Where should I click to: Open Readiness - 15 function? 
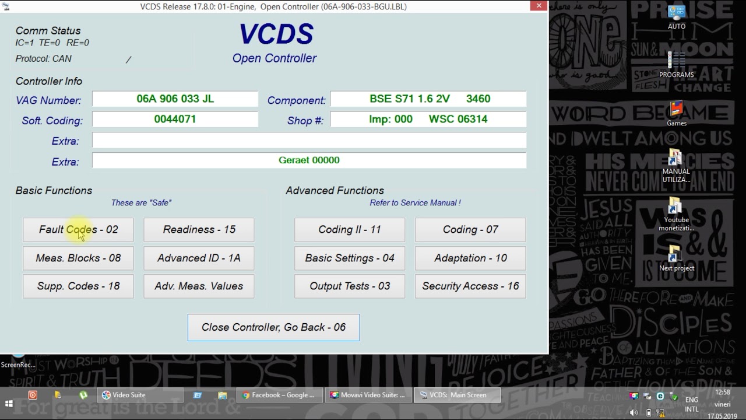tap(199, 229)
